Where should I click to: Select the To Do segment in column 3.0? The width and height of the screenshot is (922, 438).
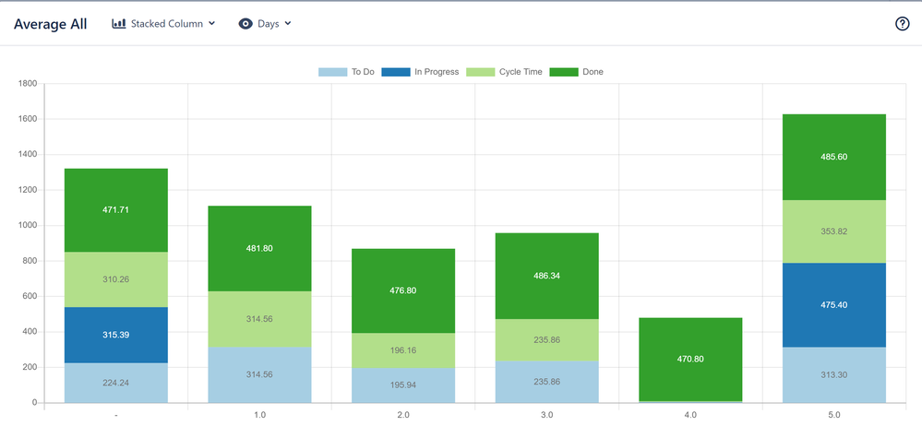547,382
